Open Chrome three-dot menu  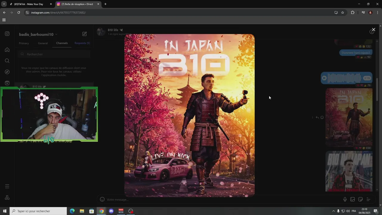378,13
